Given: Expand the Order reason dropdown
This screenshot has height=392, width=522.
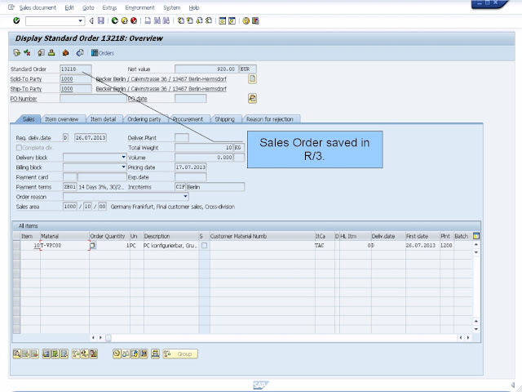Looking at the screenshot, I should [x=185, y=197].
